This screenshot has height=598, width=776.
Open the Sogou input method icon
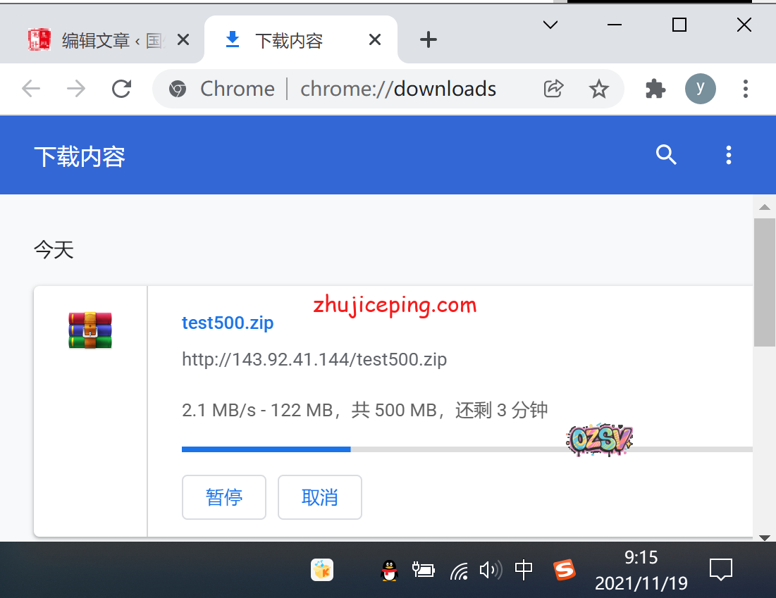pyautogui.click(x=564, y=569)
